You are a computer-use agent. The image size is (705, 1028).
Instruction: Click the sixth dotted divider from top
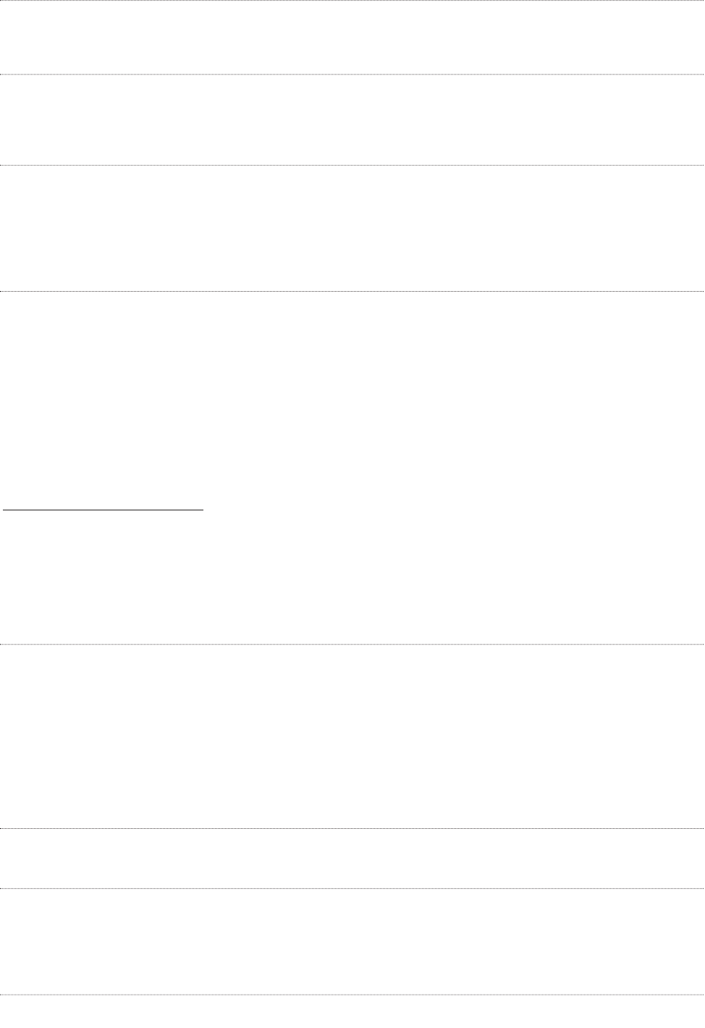pyautogui.click(x=352, y=828)
